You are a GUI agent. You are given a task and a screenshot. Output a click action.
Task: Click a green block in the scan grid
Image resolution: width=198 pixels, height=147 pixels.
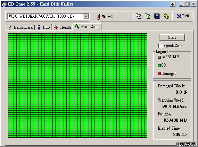[x=78, y=85]
